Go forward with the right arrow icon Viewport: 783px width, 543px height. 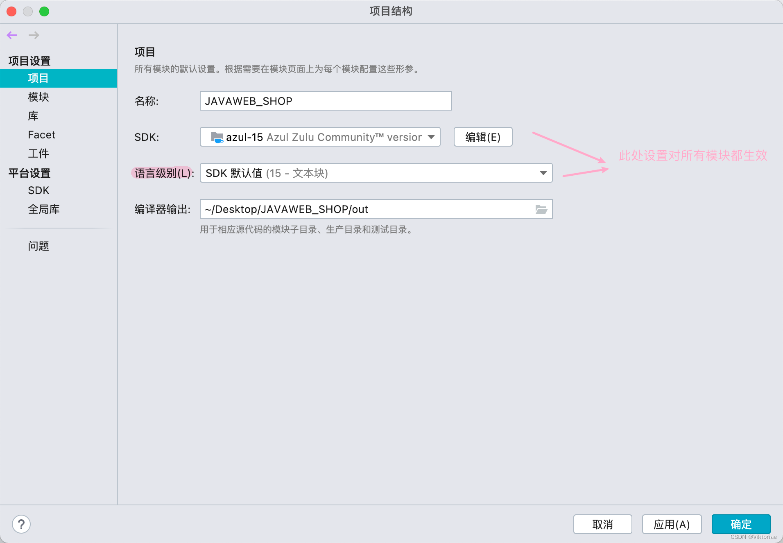pos(34,35)
